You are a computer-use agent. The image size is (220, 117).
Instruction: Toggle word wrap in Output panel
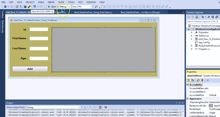coord(105,107)
